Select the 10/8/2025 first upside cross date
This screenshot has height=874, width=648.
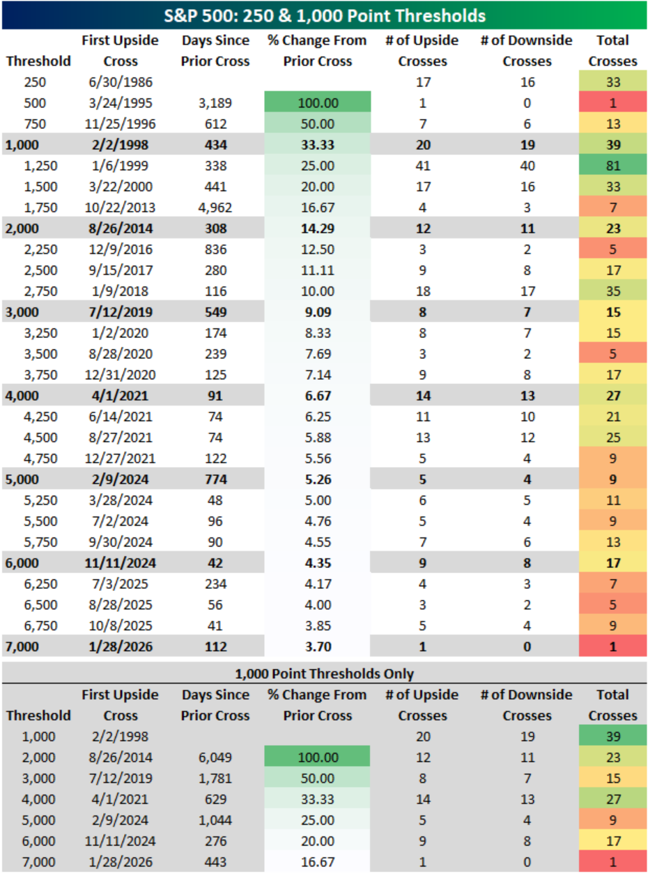[x=120, y=625]
